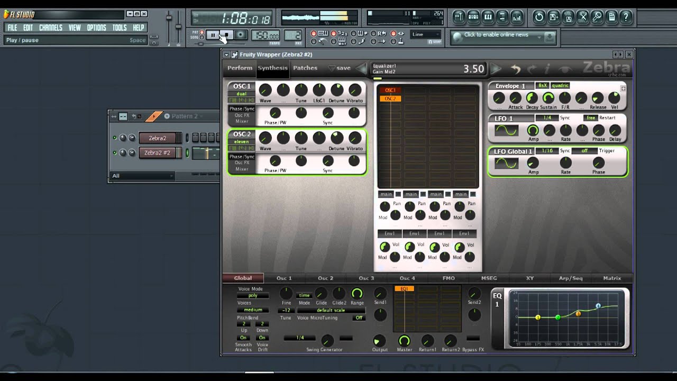The width and height of the screenshot is (677, 381).
Task: Click the previous preset arrow in Zebra
Action: [362, 68]
